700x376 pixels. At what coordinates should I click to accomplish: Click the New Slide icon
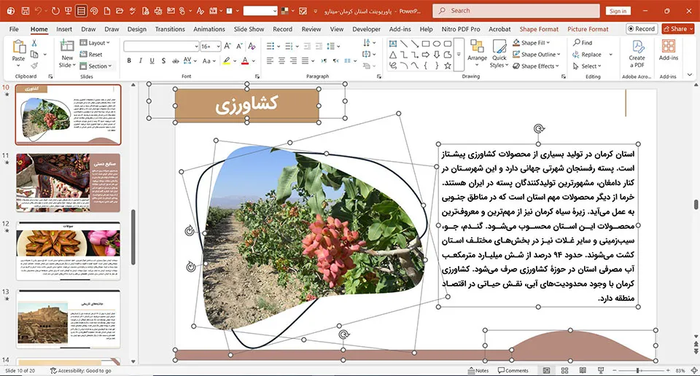coord(67,45)
